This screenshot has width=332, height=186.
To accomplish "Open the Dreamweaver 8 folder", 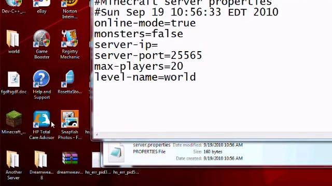I will pos(41,165).
